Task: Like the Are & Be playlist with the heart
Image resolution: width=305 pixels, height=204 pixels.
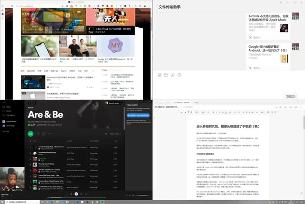Action: point(39,134)
